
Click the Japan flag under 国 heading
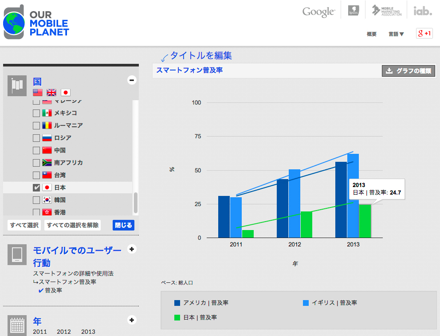click(x=65, y=93)
